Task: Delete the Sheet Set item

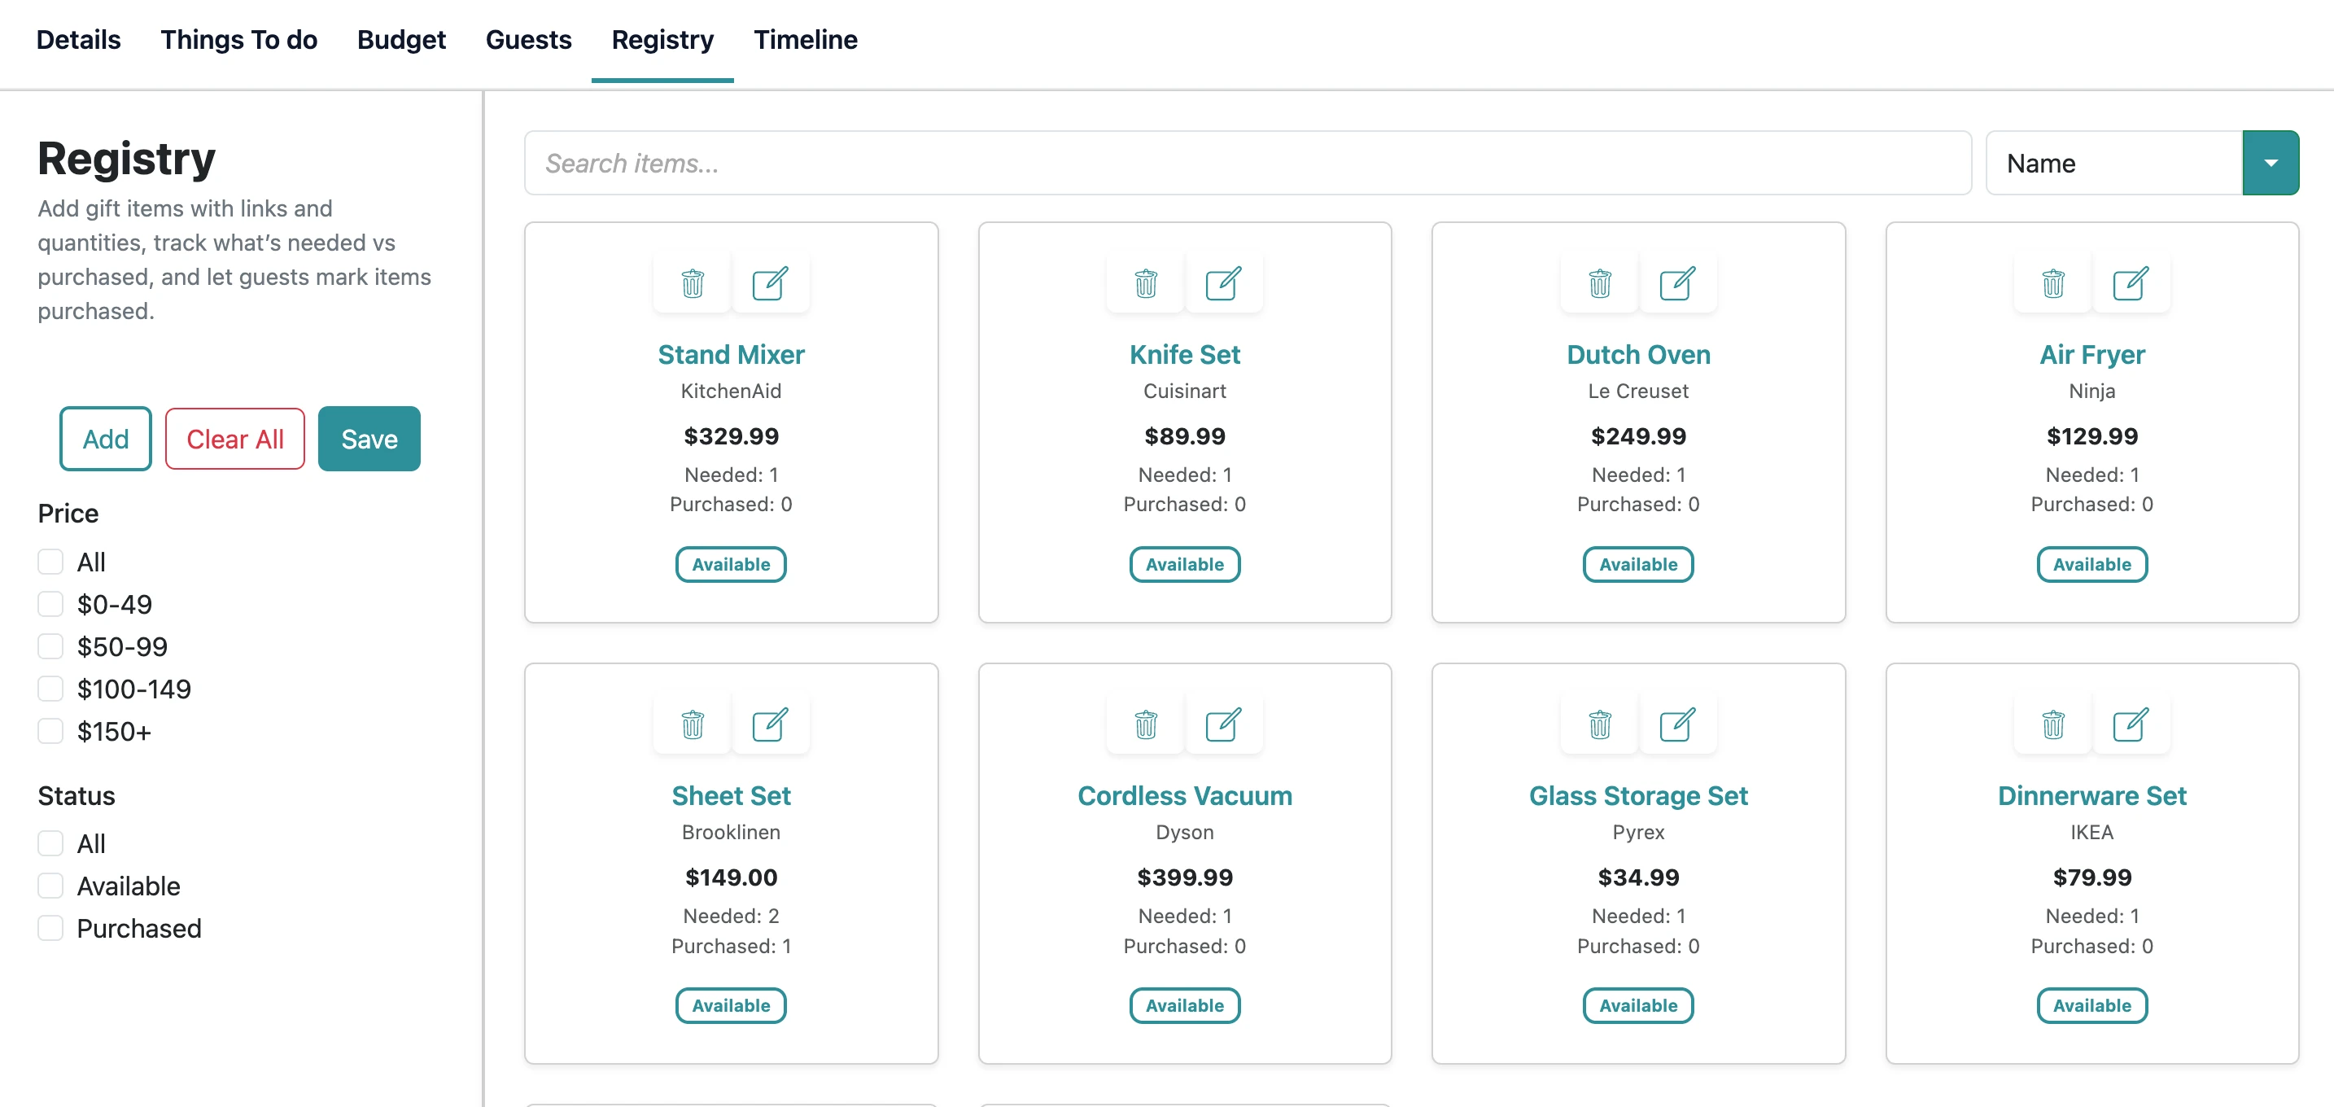Action: click(691, 724)
